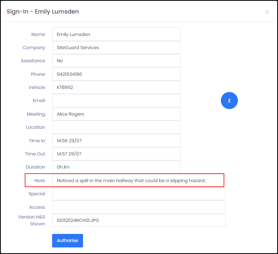Select the Vehicle field containing KTB992
The height and width of the screenshot is (254, 278).
tap(116, 87)
